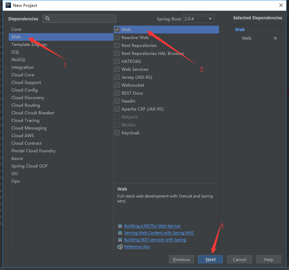Viewport: 289px width, 270px height.
Task: Select the Web category in the list
Action: click(x=61, y=37)
